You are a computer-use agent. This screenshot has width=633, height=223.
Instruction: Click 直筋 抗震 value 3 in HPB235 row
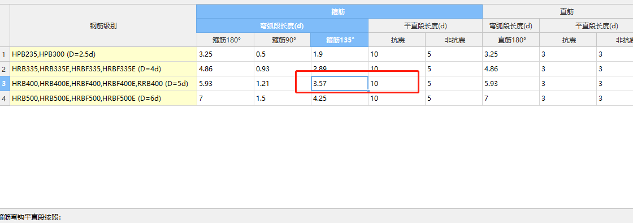(x=568, y=54)
